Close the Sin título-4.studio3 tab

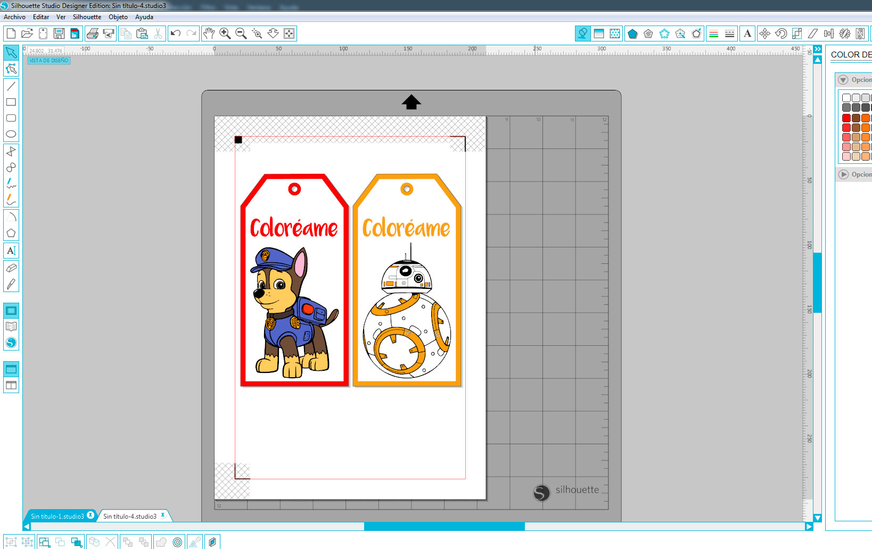pos(163,515)
